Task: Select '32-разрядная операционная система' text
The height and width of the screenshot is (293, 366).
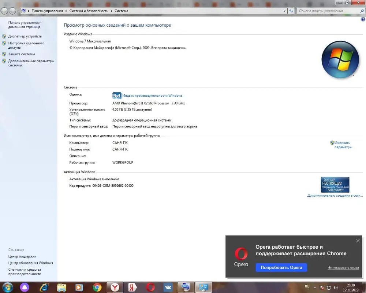Action: pyautogui.click(x=141, y=120)
